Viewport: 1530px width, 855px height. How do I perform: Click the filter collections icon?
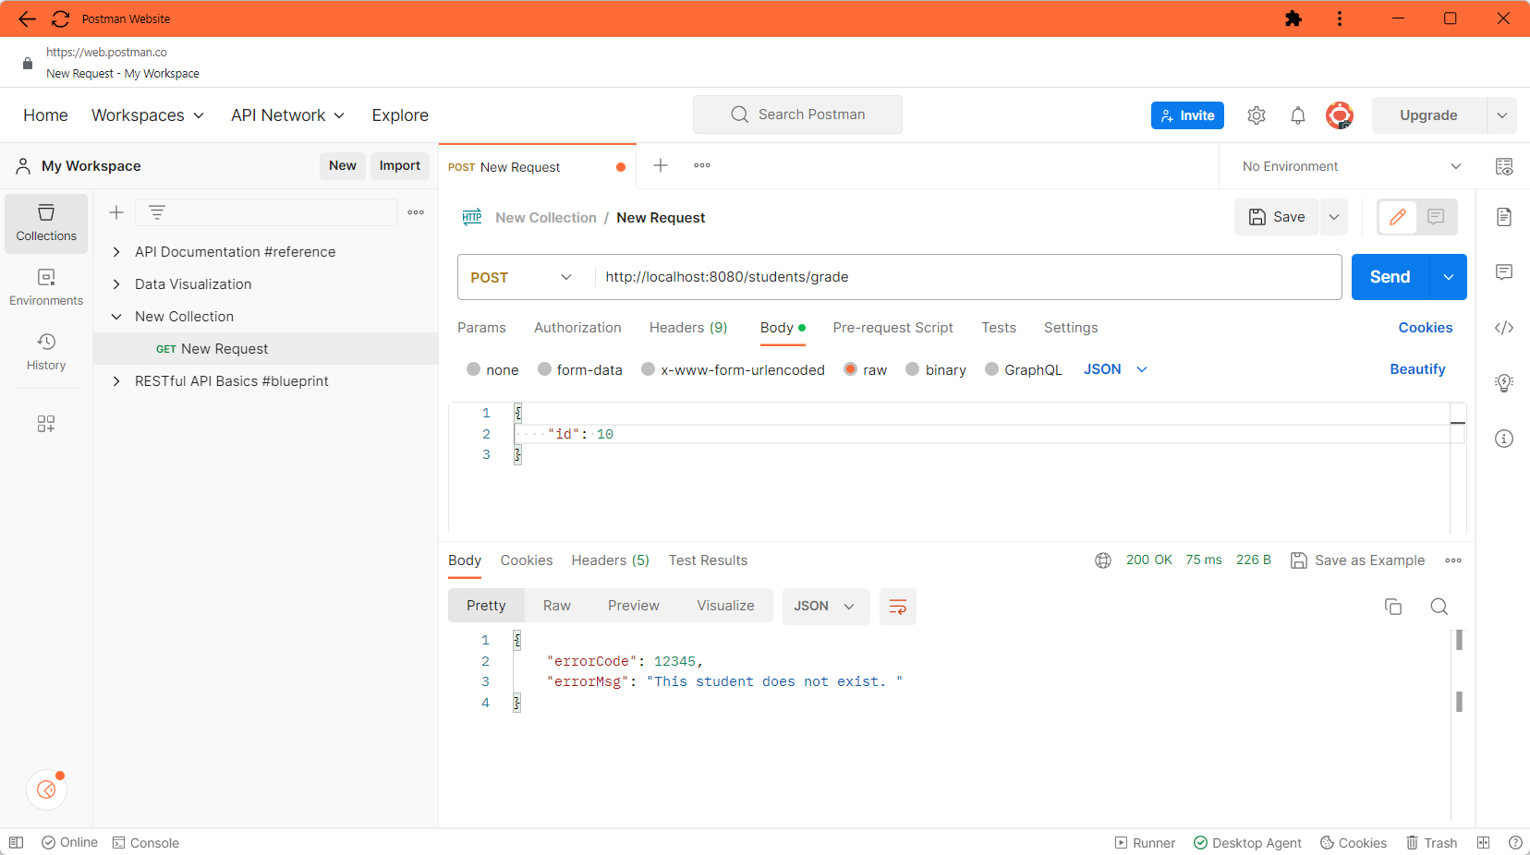click(x=157, y=212)
